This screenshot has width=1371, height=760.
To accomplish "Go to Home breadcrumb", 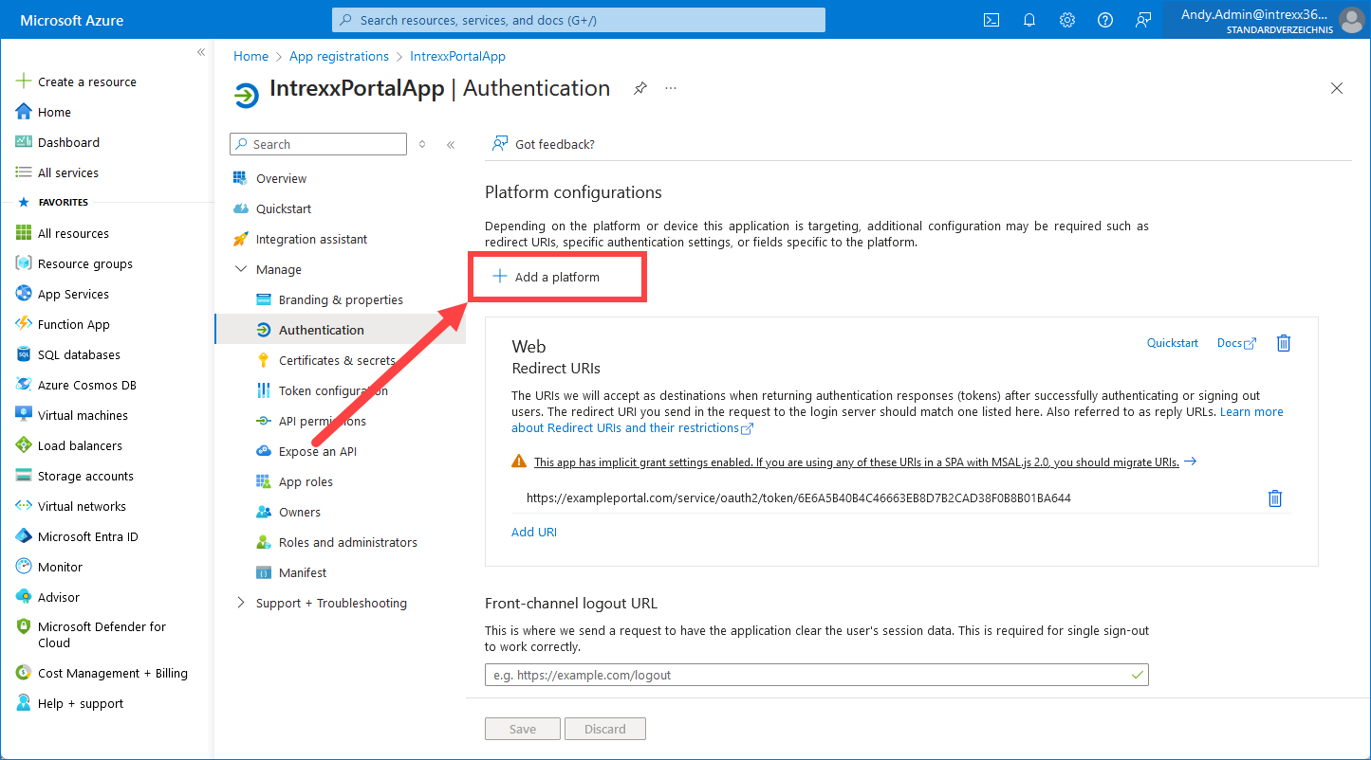I will coord(251,56).
